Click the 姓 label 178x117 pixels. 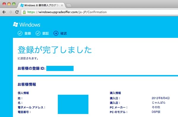(20, 98)
